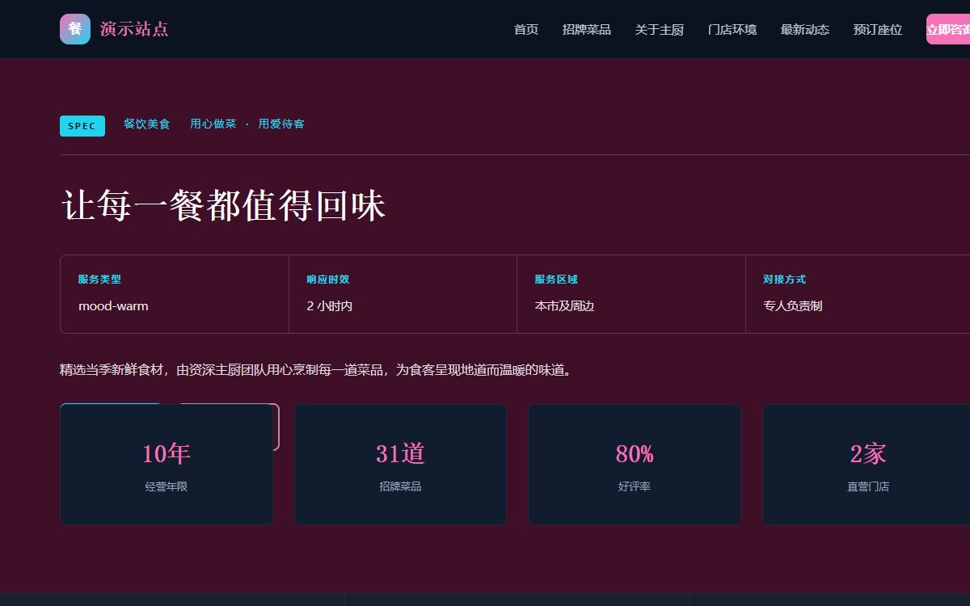Click the 31道 statistic number
970x606 pixels.
pyautogui.click(x=400, y=454)
